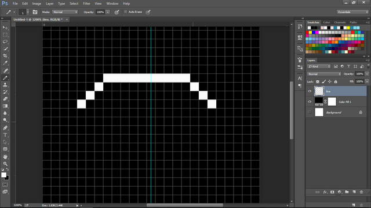Open the Layers panel Opacity dropdown
Image resolution: width=371 pixels, height=208 pixels.
pyautogui.click(x=367, y=74)
